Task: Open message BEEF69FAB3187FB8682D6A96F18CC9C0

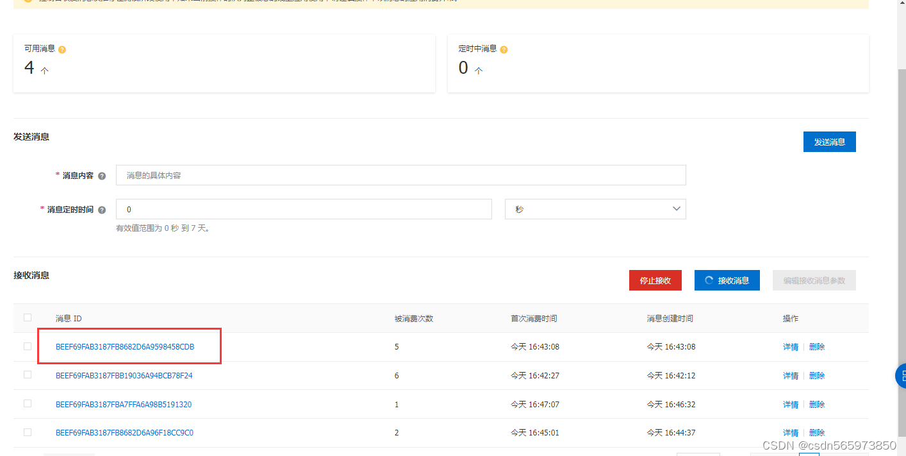Action: (x=124, y=433)
